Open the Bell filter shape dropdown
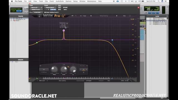The width and height of the screenshot is (178, 100). pos(44,69)
